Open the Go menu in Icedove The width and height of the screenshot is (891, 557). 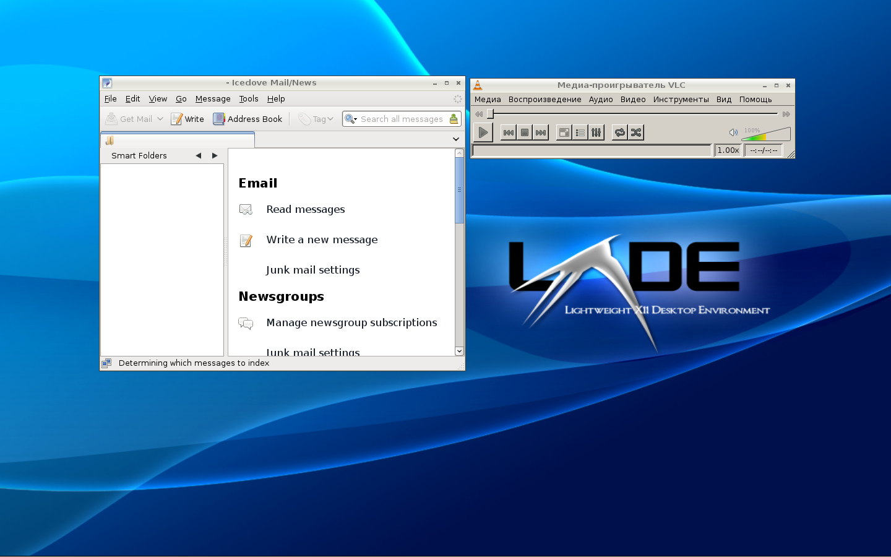click(x=181, y=99)
